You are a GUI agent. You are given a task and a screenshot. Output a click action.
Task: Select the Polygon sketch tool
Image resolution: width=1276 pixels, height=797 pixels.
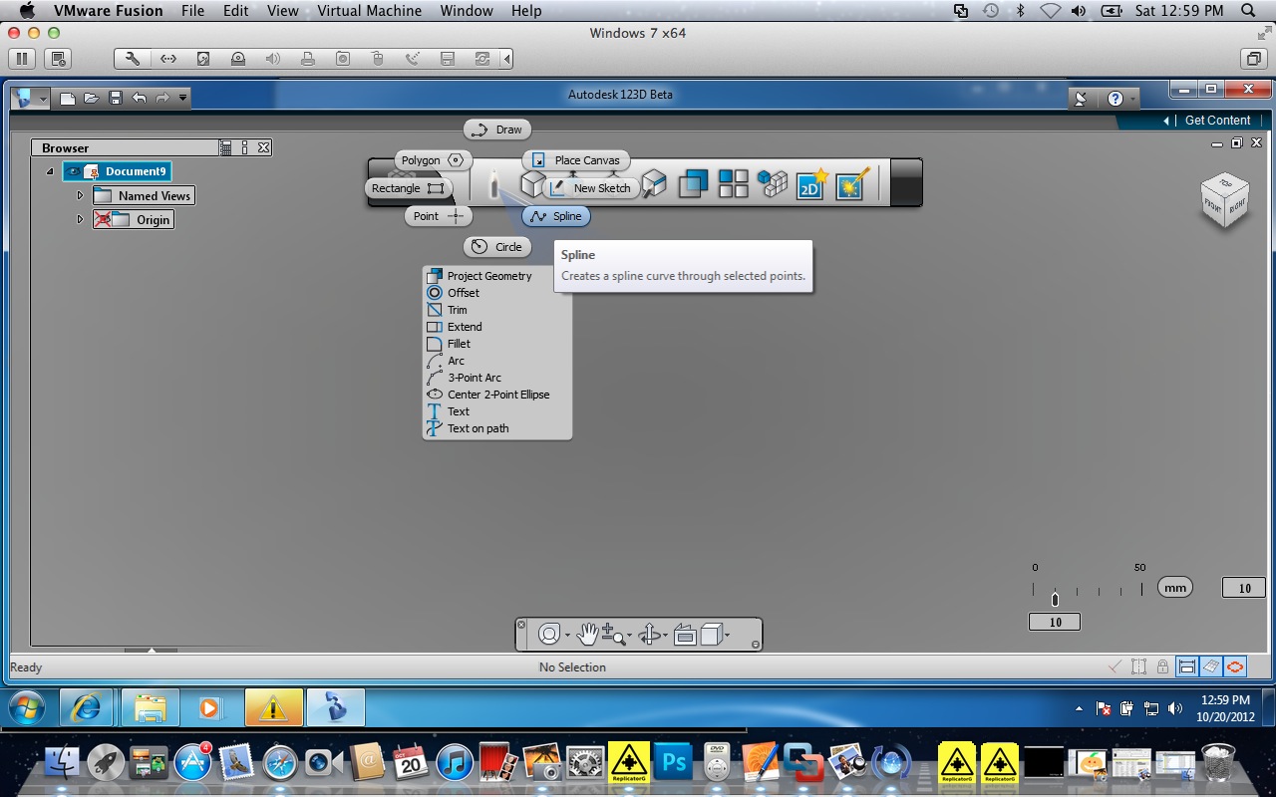click(433, 160)
